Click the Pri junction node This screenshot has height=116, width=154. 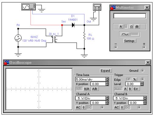18,29
